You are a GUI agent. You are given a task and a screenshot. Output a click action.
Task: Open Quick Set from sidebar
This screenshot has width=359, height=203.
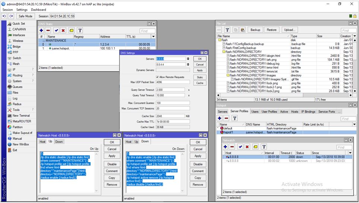19,23
